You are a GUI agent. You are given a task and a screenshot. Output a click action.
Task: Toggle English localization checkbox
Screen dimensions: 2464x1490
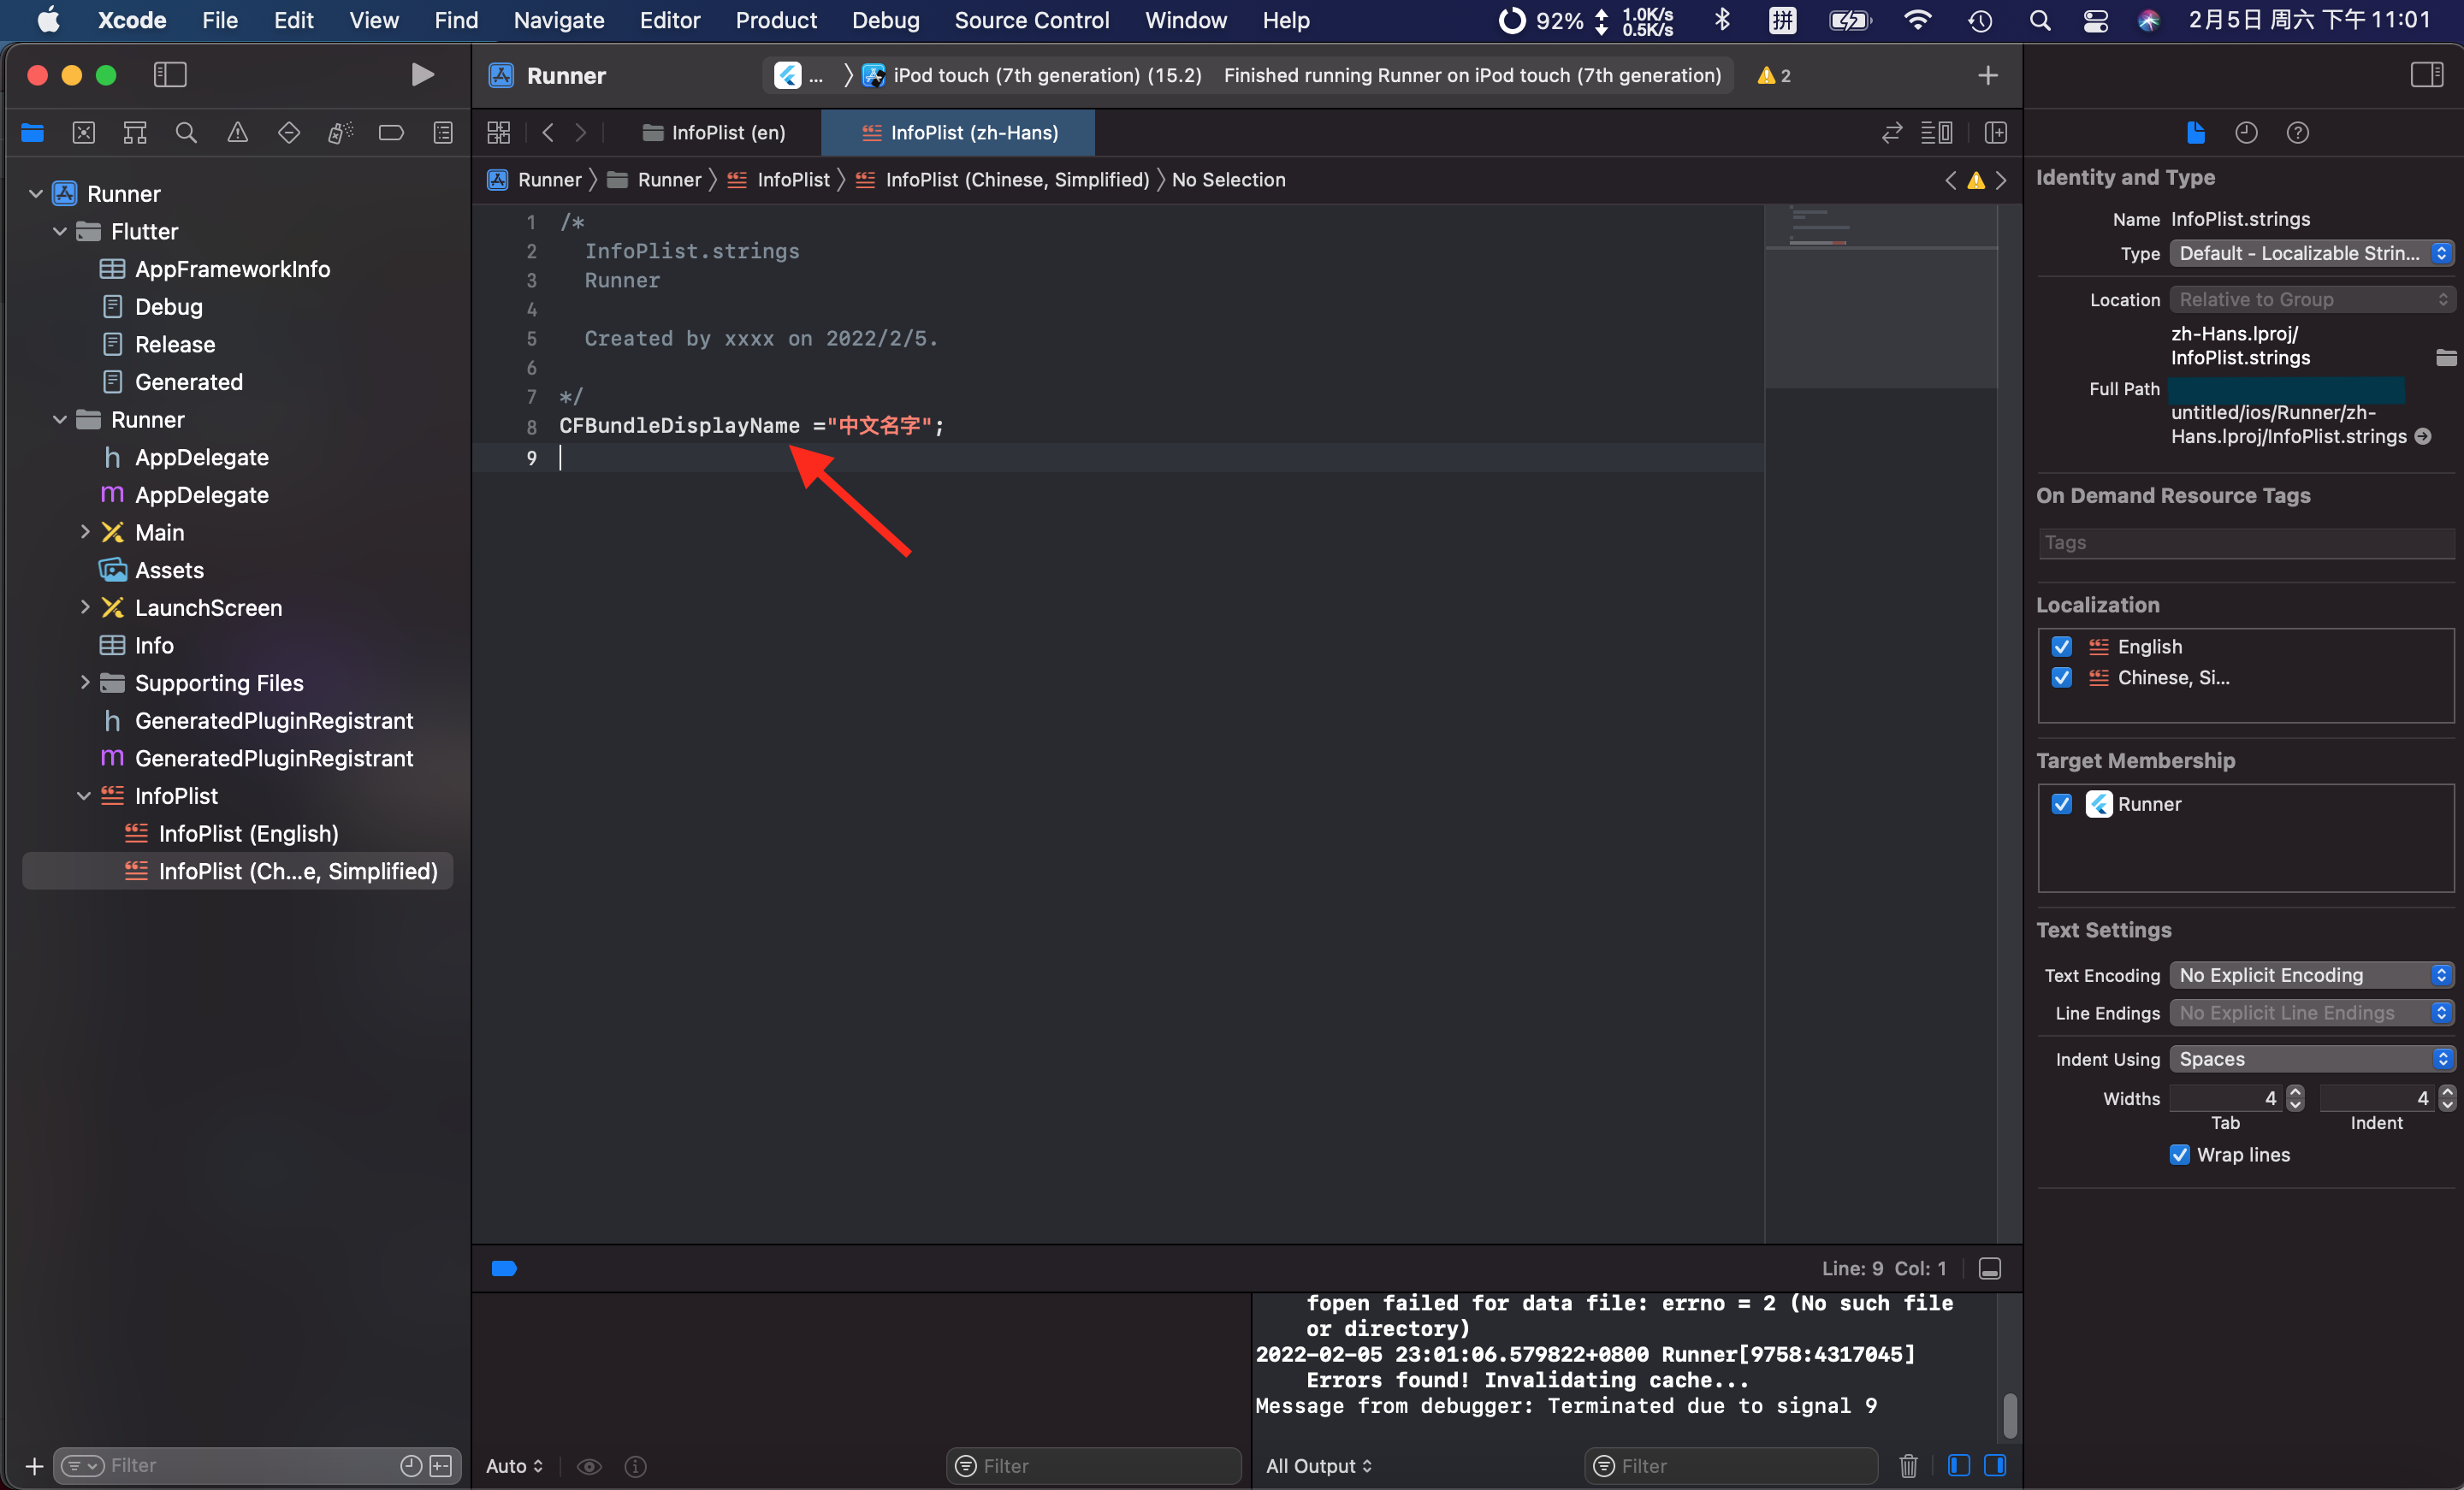pos(2061,646)
